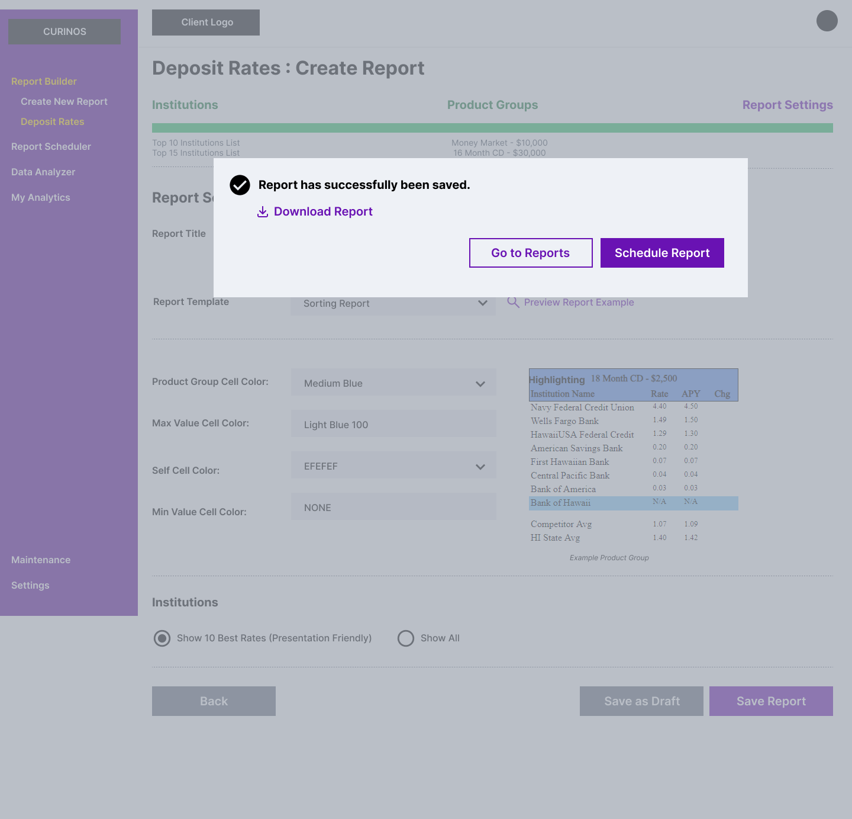This screenshot has width=852, height=819.
Task: Click the Back button
Action: (214, 701)
